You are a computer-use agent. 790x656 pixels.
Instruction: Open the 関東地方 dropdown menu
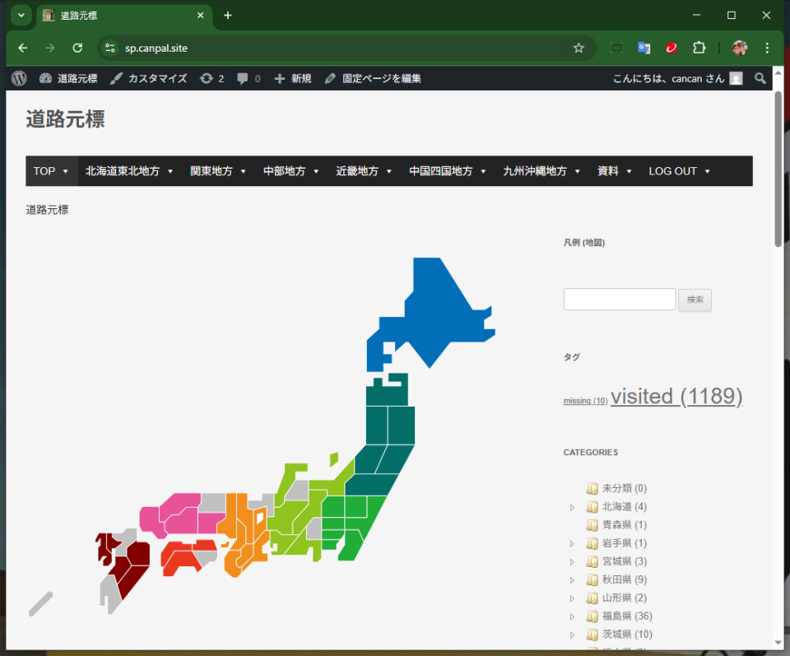coord(218,171)
